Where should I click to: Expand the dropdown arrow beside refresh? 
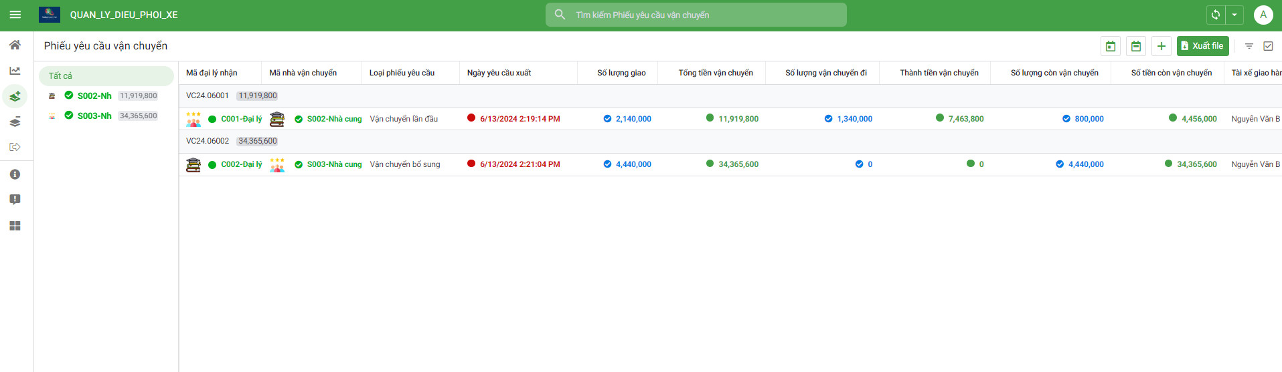(1234, 15)
